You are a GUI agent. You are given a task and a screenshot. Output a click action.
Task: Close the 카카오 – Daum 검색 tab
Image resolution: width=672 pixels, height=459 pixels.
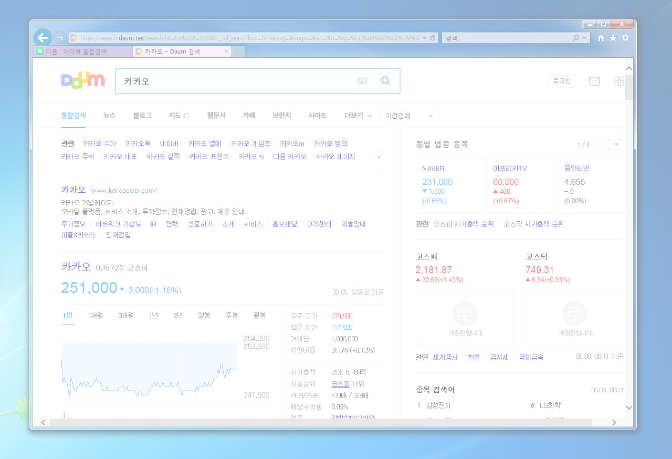(226, 51)
